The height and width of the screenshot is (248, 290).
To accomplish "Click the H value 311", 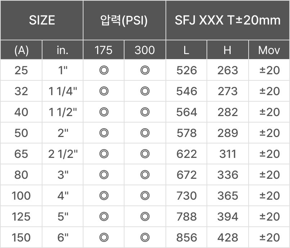I will coord(227,154).
